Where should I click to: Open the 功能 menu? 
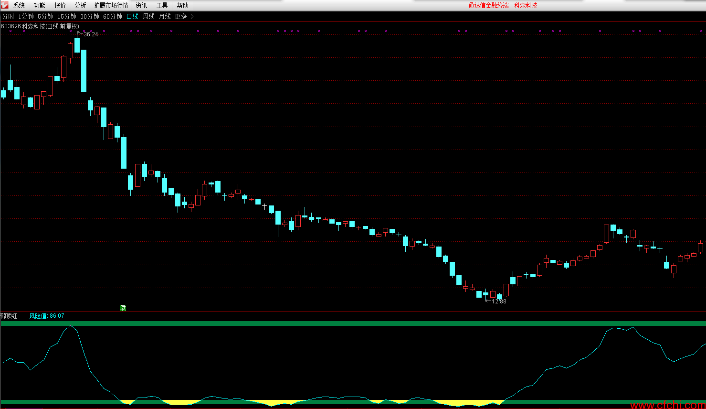tap(40, 5)
